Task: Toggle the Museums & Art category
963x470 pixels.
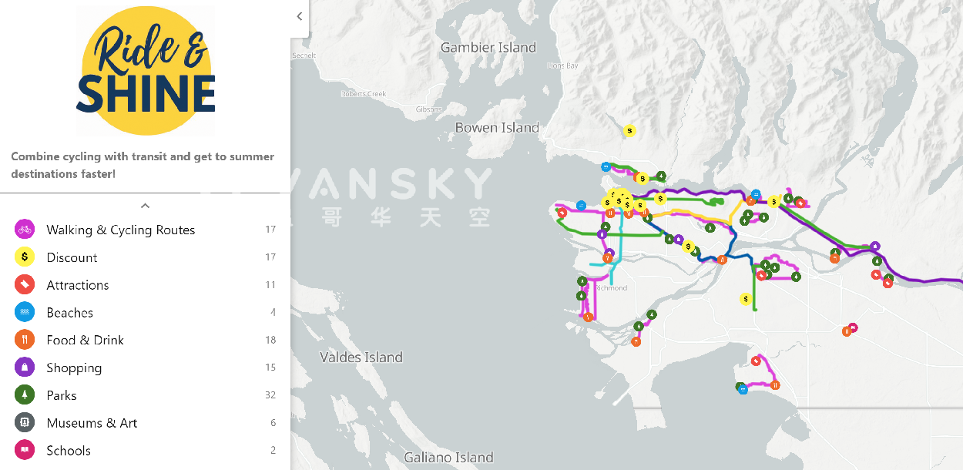Action: [92, 423]
